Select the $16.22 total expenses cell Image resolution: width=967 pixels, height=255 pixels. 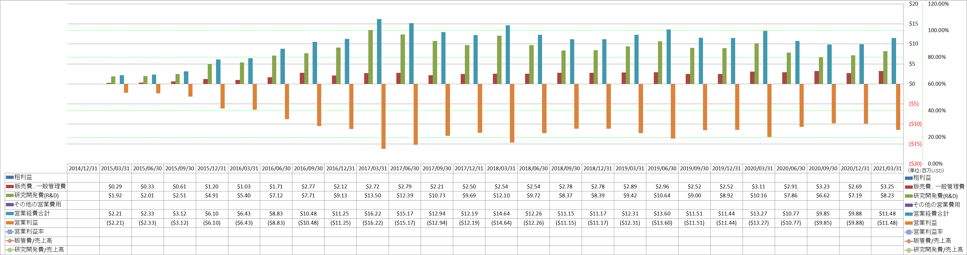click(x=373, y=213)
